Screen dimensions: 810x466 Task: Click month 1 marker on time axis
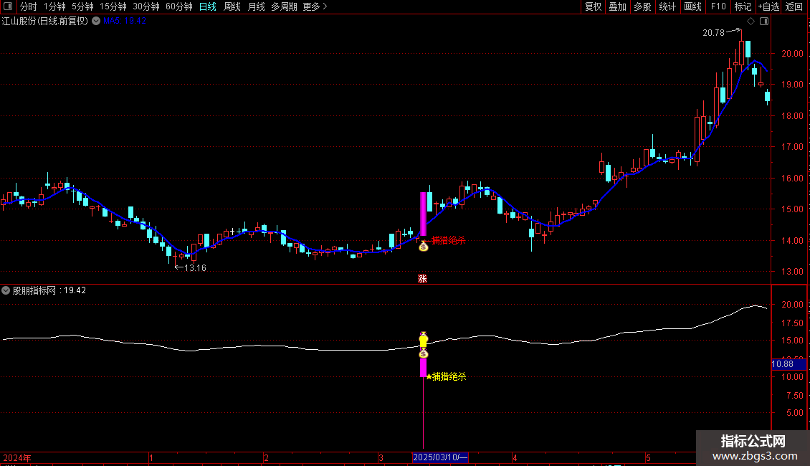pyautogui.click(x=151, y=457)
